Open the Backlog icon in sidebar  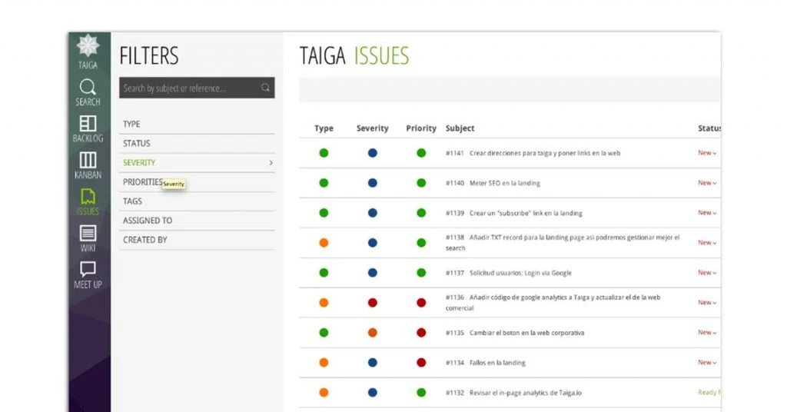88,124
